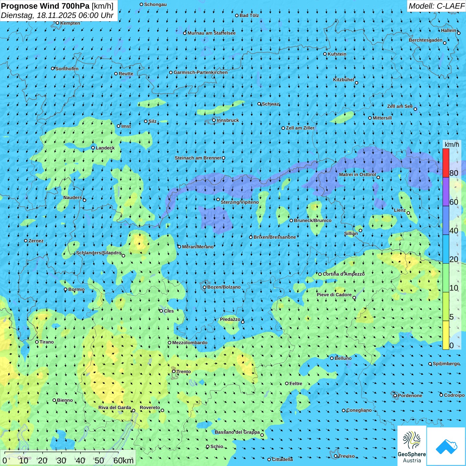Click the Bormio location marker dot
This screenshot has height=466, width=466.
click(x=66, y=289)
